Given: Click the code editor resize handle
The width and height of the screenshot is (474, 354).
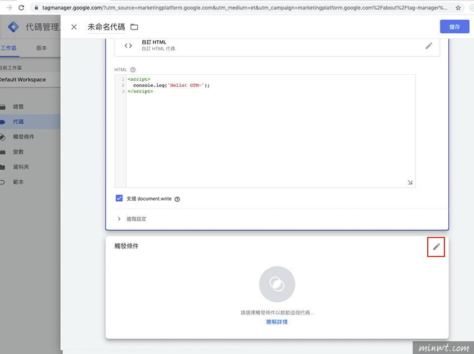Looking at the screenshot, I should [x=410, y=182].
